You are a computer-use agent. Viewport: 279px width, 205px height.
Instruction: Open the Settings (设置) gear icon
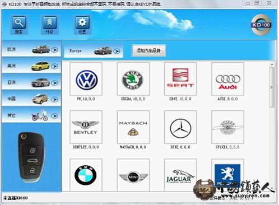coord(82,25)
